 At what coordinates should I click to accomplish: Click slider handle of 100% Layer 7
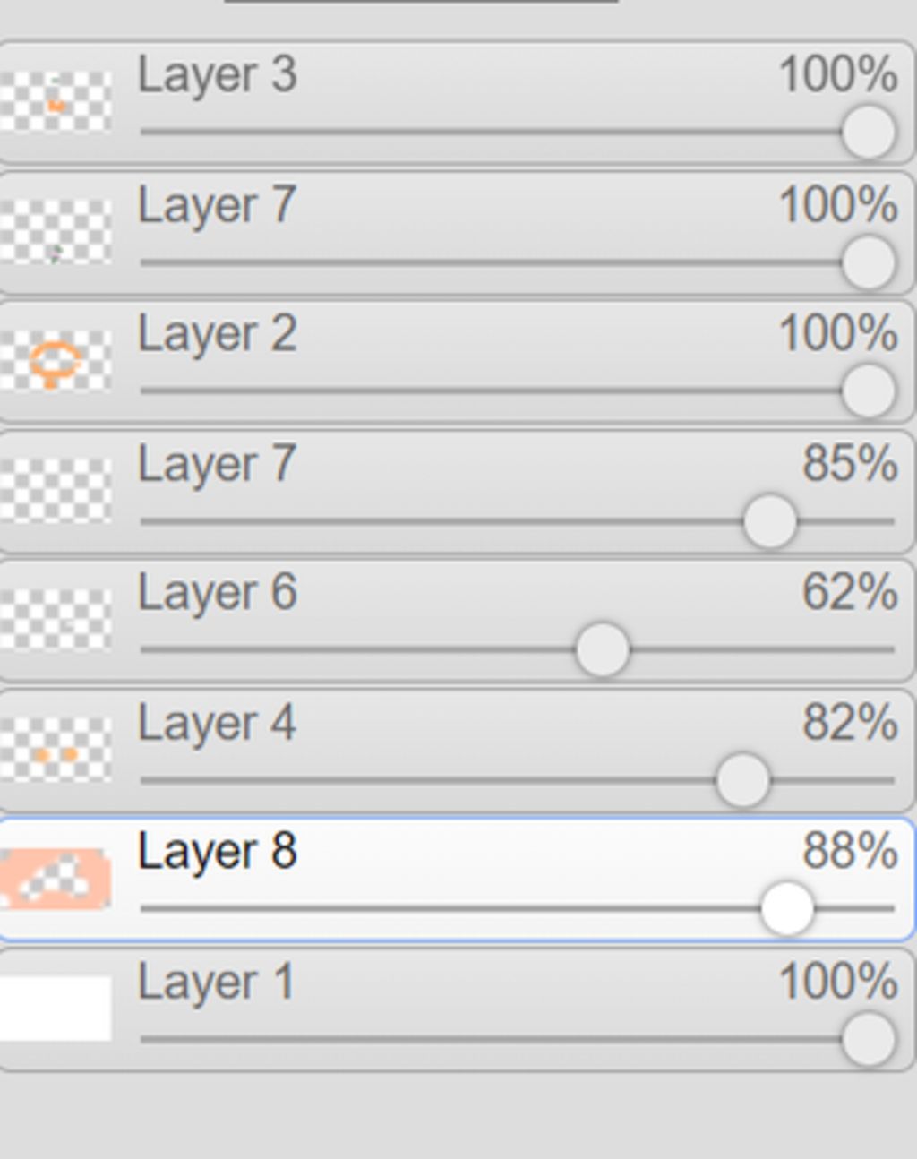pos(868,262)
